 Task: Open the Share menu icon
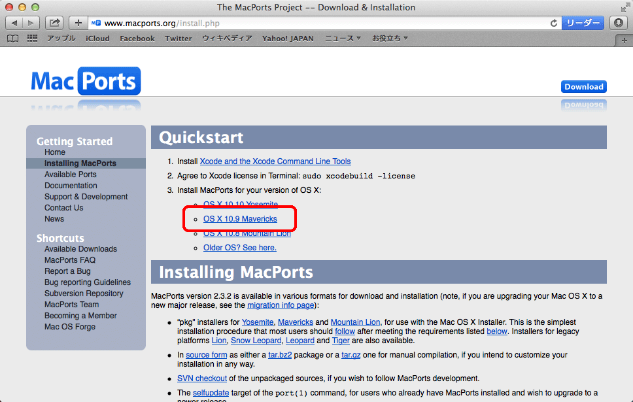pyautogui.click(x=54, y=23)
